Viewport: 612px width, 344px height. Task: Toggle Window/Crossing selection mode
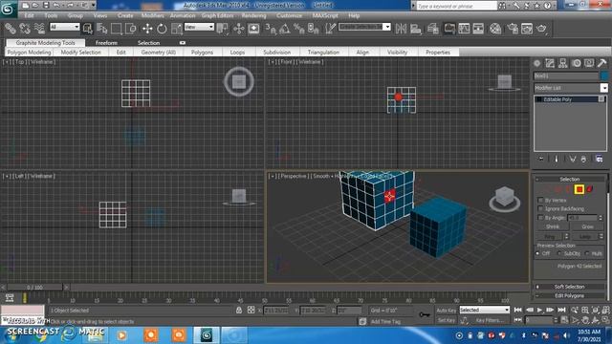(x=131, y=29)
